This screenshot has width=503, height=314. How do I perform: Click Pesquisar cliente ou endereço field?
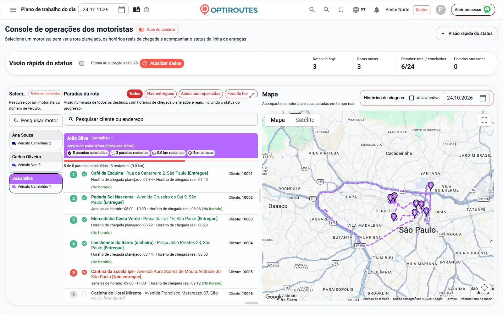click(161, 119)
